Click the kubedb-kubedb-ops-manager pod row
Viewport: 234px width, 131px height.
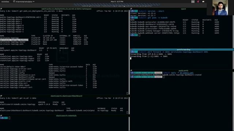175,27
